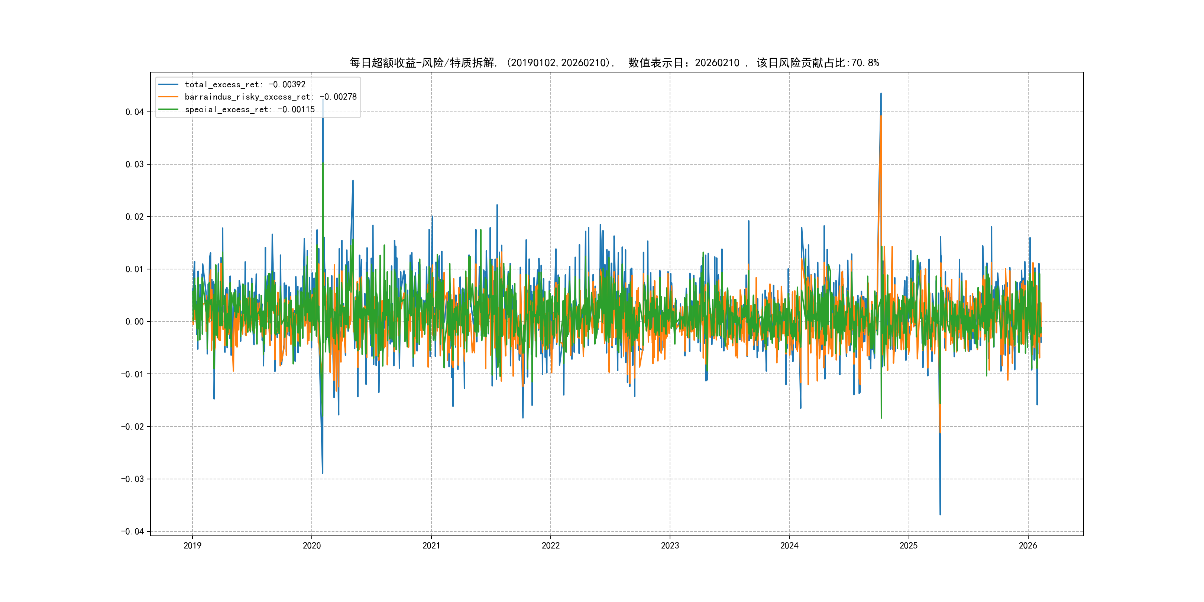This screenshot has width=1204, height=602.
Task: Click the 2026 x-axis tick label
Action: pyautogui.click(x=1028, y=546)
